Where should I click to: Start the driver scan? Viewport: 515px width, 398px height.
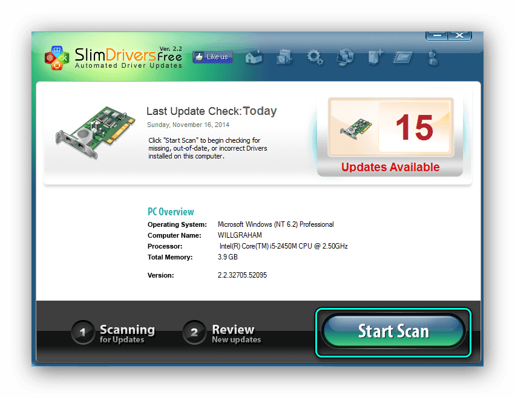(x=393, y=331)
